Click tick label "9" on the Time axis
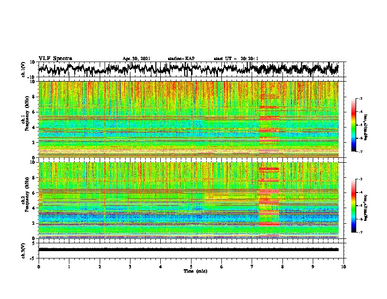Screen dimensions: 387x299 coord(313,267)
